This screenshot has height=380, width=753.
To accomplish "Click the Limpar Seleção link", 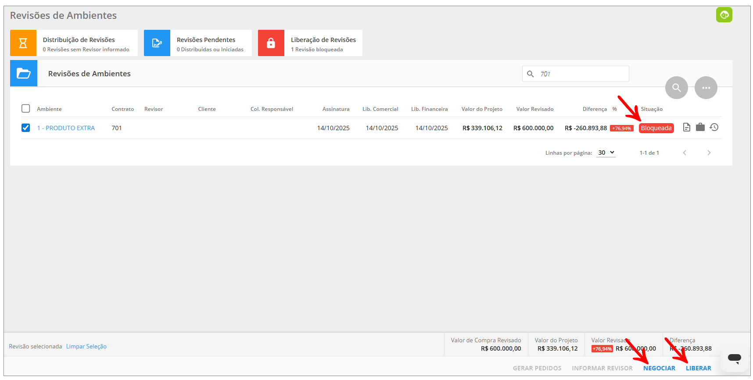I will (86, 346).
